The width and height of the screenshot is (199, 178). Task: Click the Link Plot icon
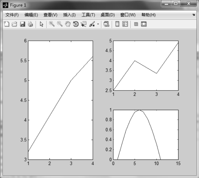tap(106, 24)
